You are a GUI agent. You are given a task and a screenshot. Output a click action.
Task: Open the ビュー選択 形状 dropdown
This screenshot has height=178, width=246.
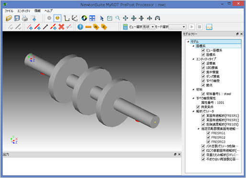[x=148, y=27]
